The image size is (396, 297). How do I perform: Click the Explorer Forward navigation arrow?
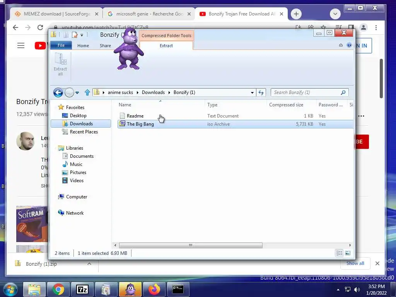69,93
